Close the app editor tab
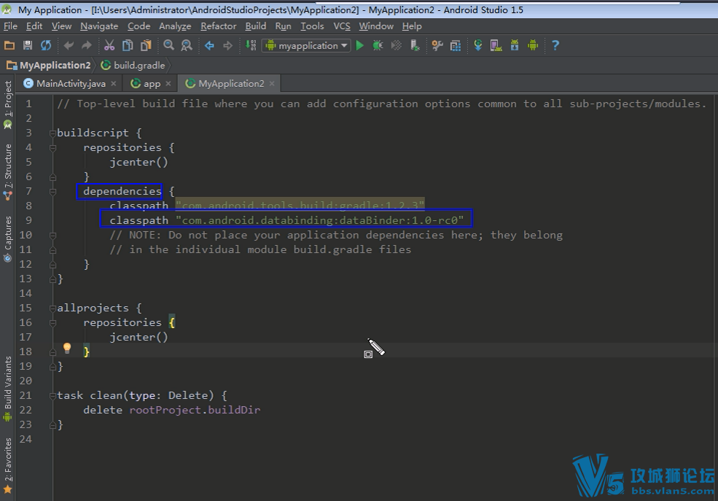Screen dimensions: 718x501 [168, 83]
